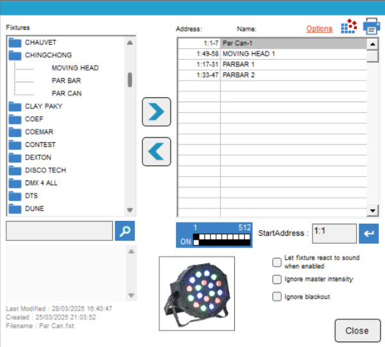The height and width of the screenshot is (347, 385).
Task: Expand the CLAY PAKY folder
Action: click(x=15, y=107)
